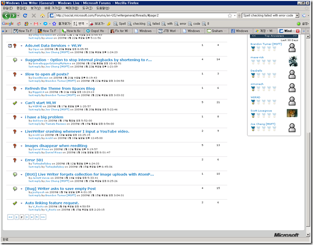The height and width of the screenshot is (245, 313).
Task: Open the Google toolbar settings green icon
Action: pyautogui.click(x=298, y=24)
